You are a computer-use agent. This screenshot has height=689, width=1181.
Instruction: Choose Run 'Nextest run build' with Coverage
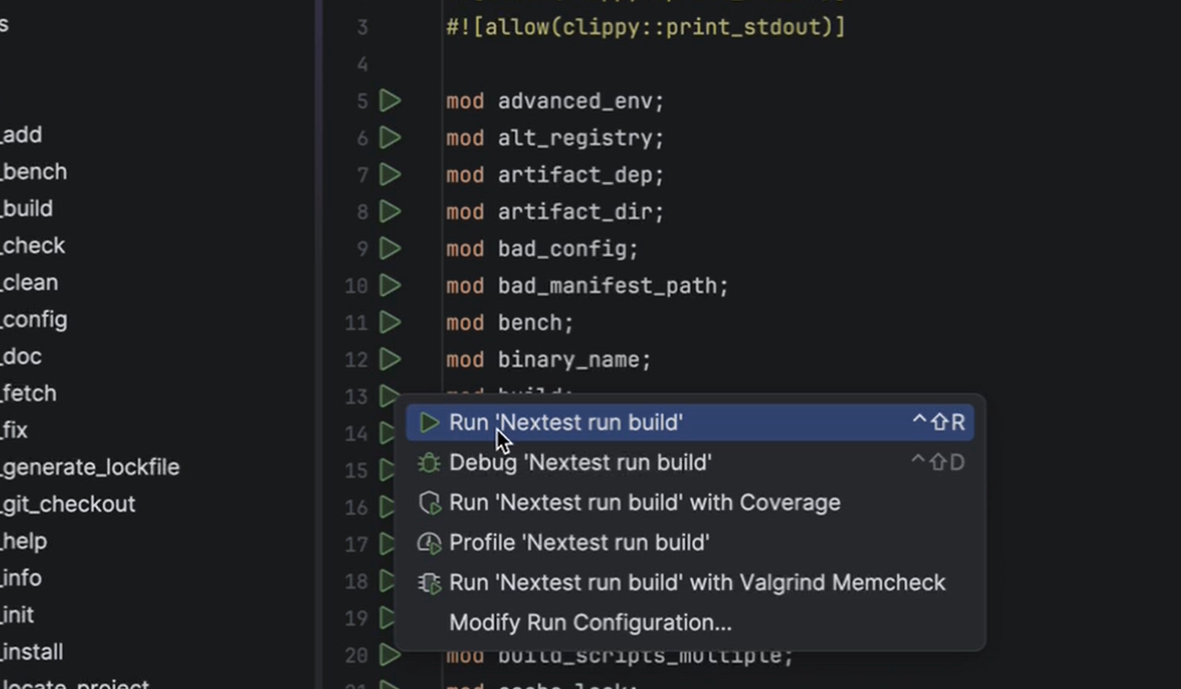tap(690, 502)
